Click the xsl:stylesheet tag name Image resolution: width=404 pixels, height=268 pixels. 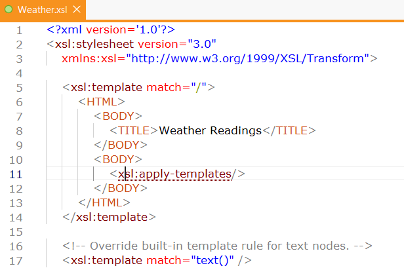coord(87,45)
